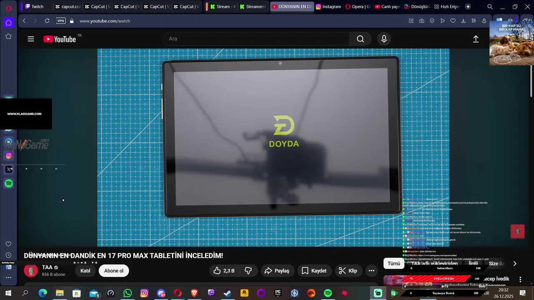This screenshot has height=300, width=534.
Task: Dislike the video with thumbs-down button
Action: pyautogui.click(x=248, y=271)
